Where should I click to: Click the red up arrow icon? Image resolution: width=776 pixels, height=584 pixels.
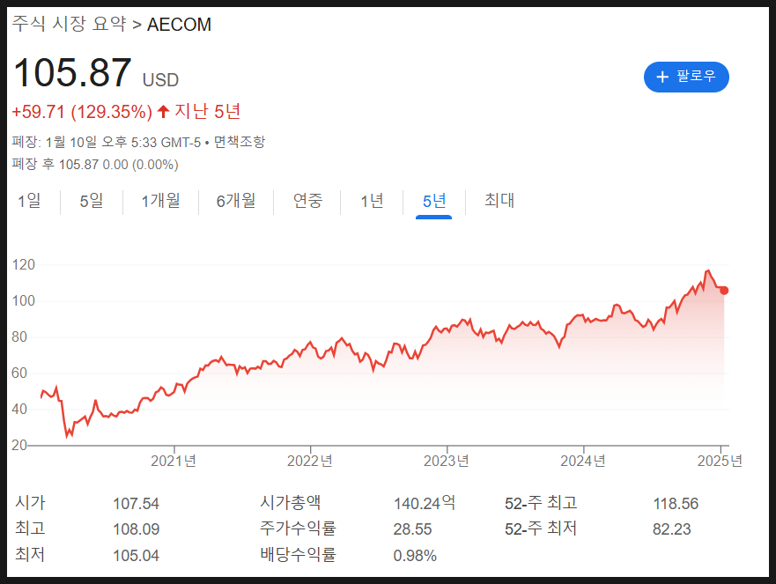[163, 111]
